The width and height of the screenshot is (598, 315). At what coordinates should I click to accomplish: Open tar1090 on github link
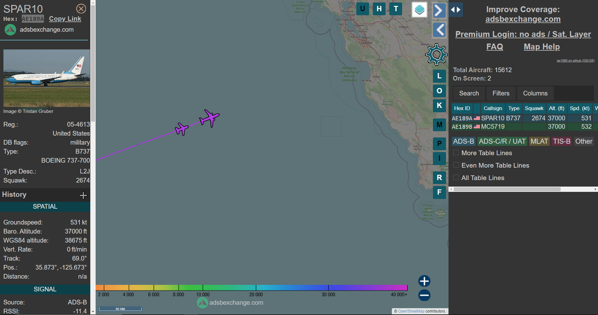[576, 61]
